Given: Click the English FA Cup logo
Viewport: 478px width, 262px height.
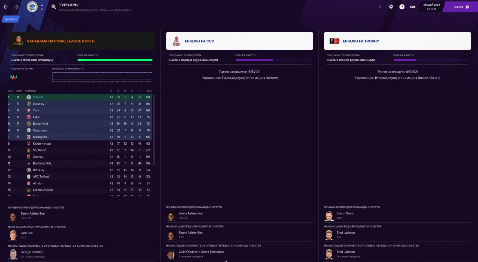Looking at the screenshot, I should coord(176,41).
